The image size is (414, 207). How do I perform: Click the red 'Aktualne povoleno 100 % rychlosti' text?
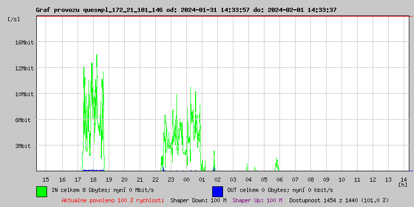113,200
